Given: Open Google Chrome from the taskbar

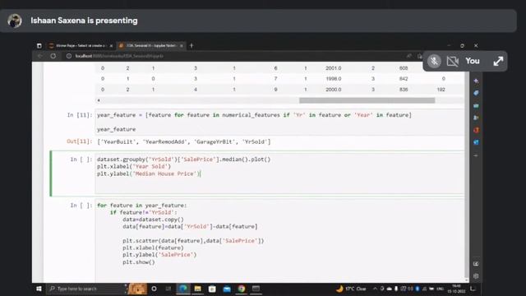Looking at the screenshot, I should tap(242, 289).
